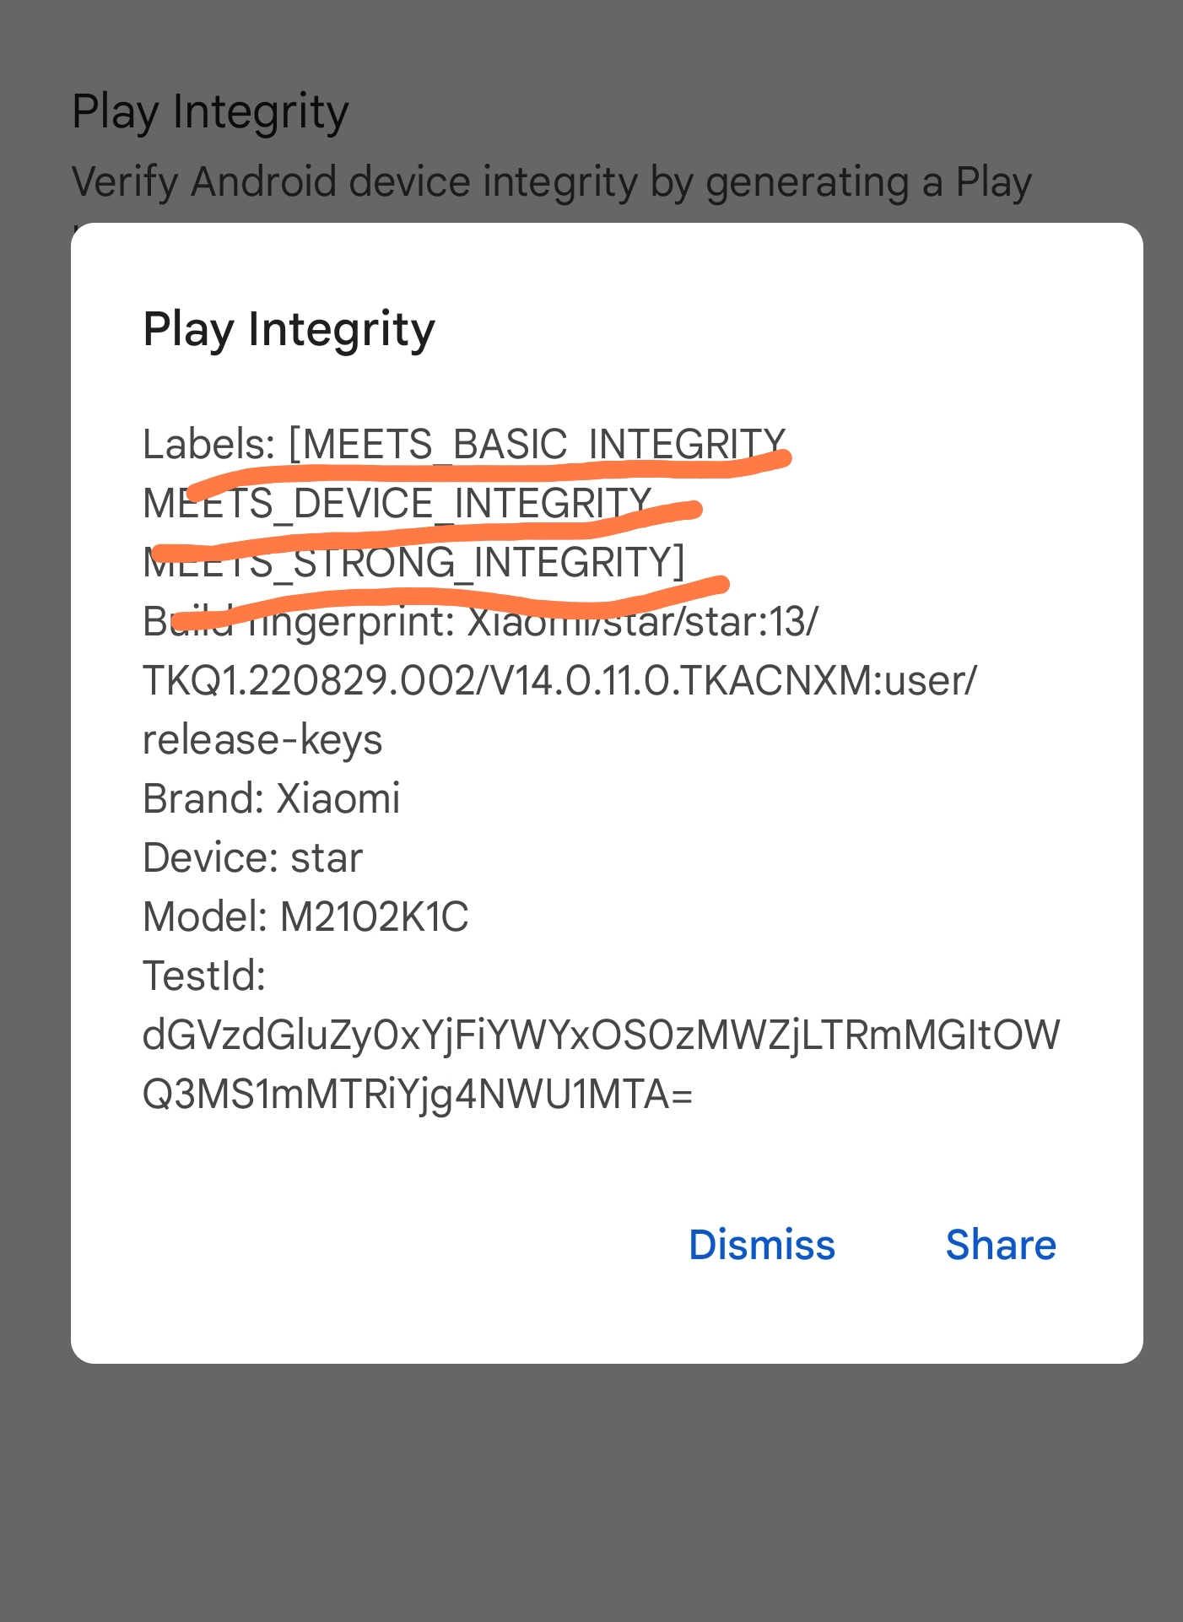This screenshot has width=1183, height=1622.
Task: Tap the Device: star line
Action: click(x=253, y=857)
